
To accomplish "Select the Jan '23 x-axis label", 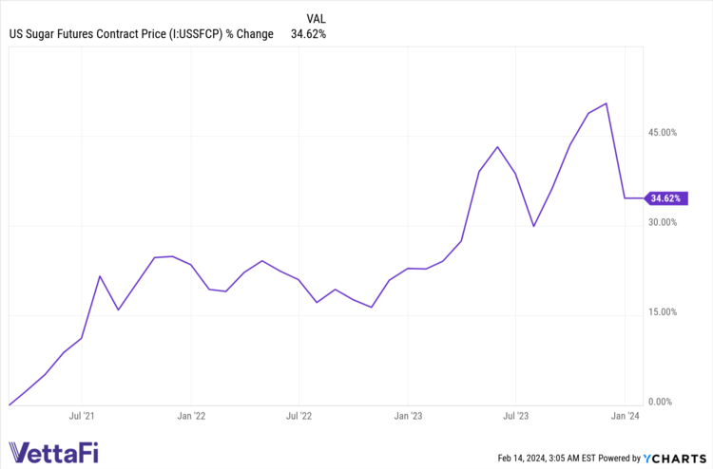I will pos(408,416).
